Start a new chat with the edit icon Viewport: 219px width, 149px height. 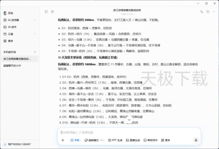point(52,12)
